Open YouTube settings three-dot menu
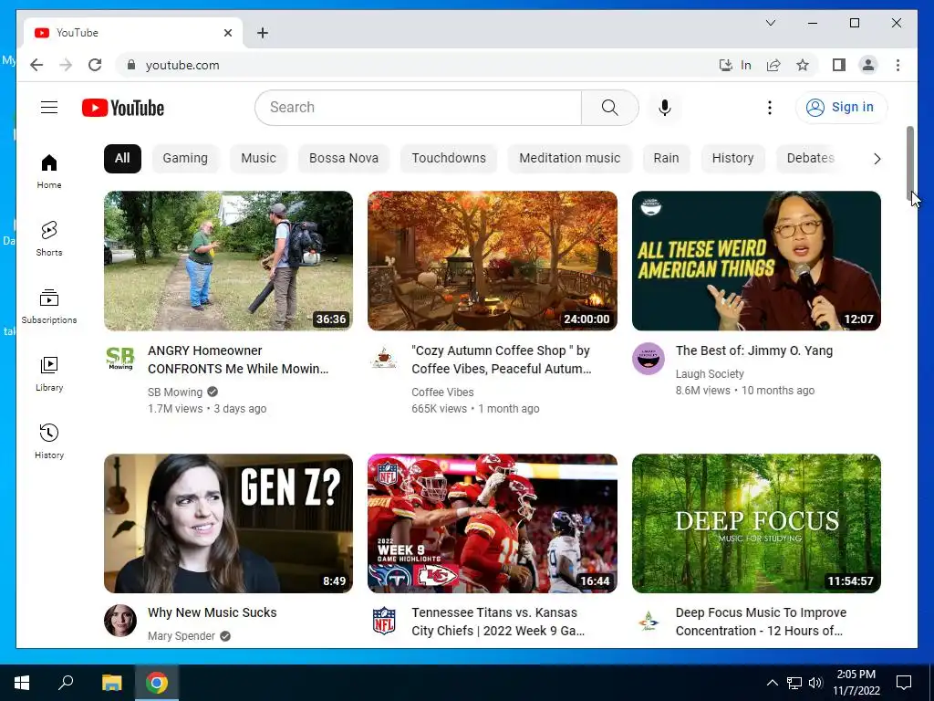The height and width of the screenshot is (701, 934). pos(770,108)
